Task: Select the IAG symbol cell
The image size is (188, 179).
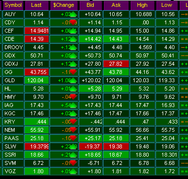Action: (x=13, y=105)
